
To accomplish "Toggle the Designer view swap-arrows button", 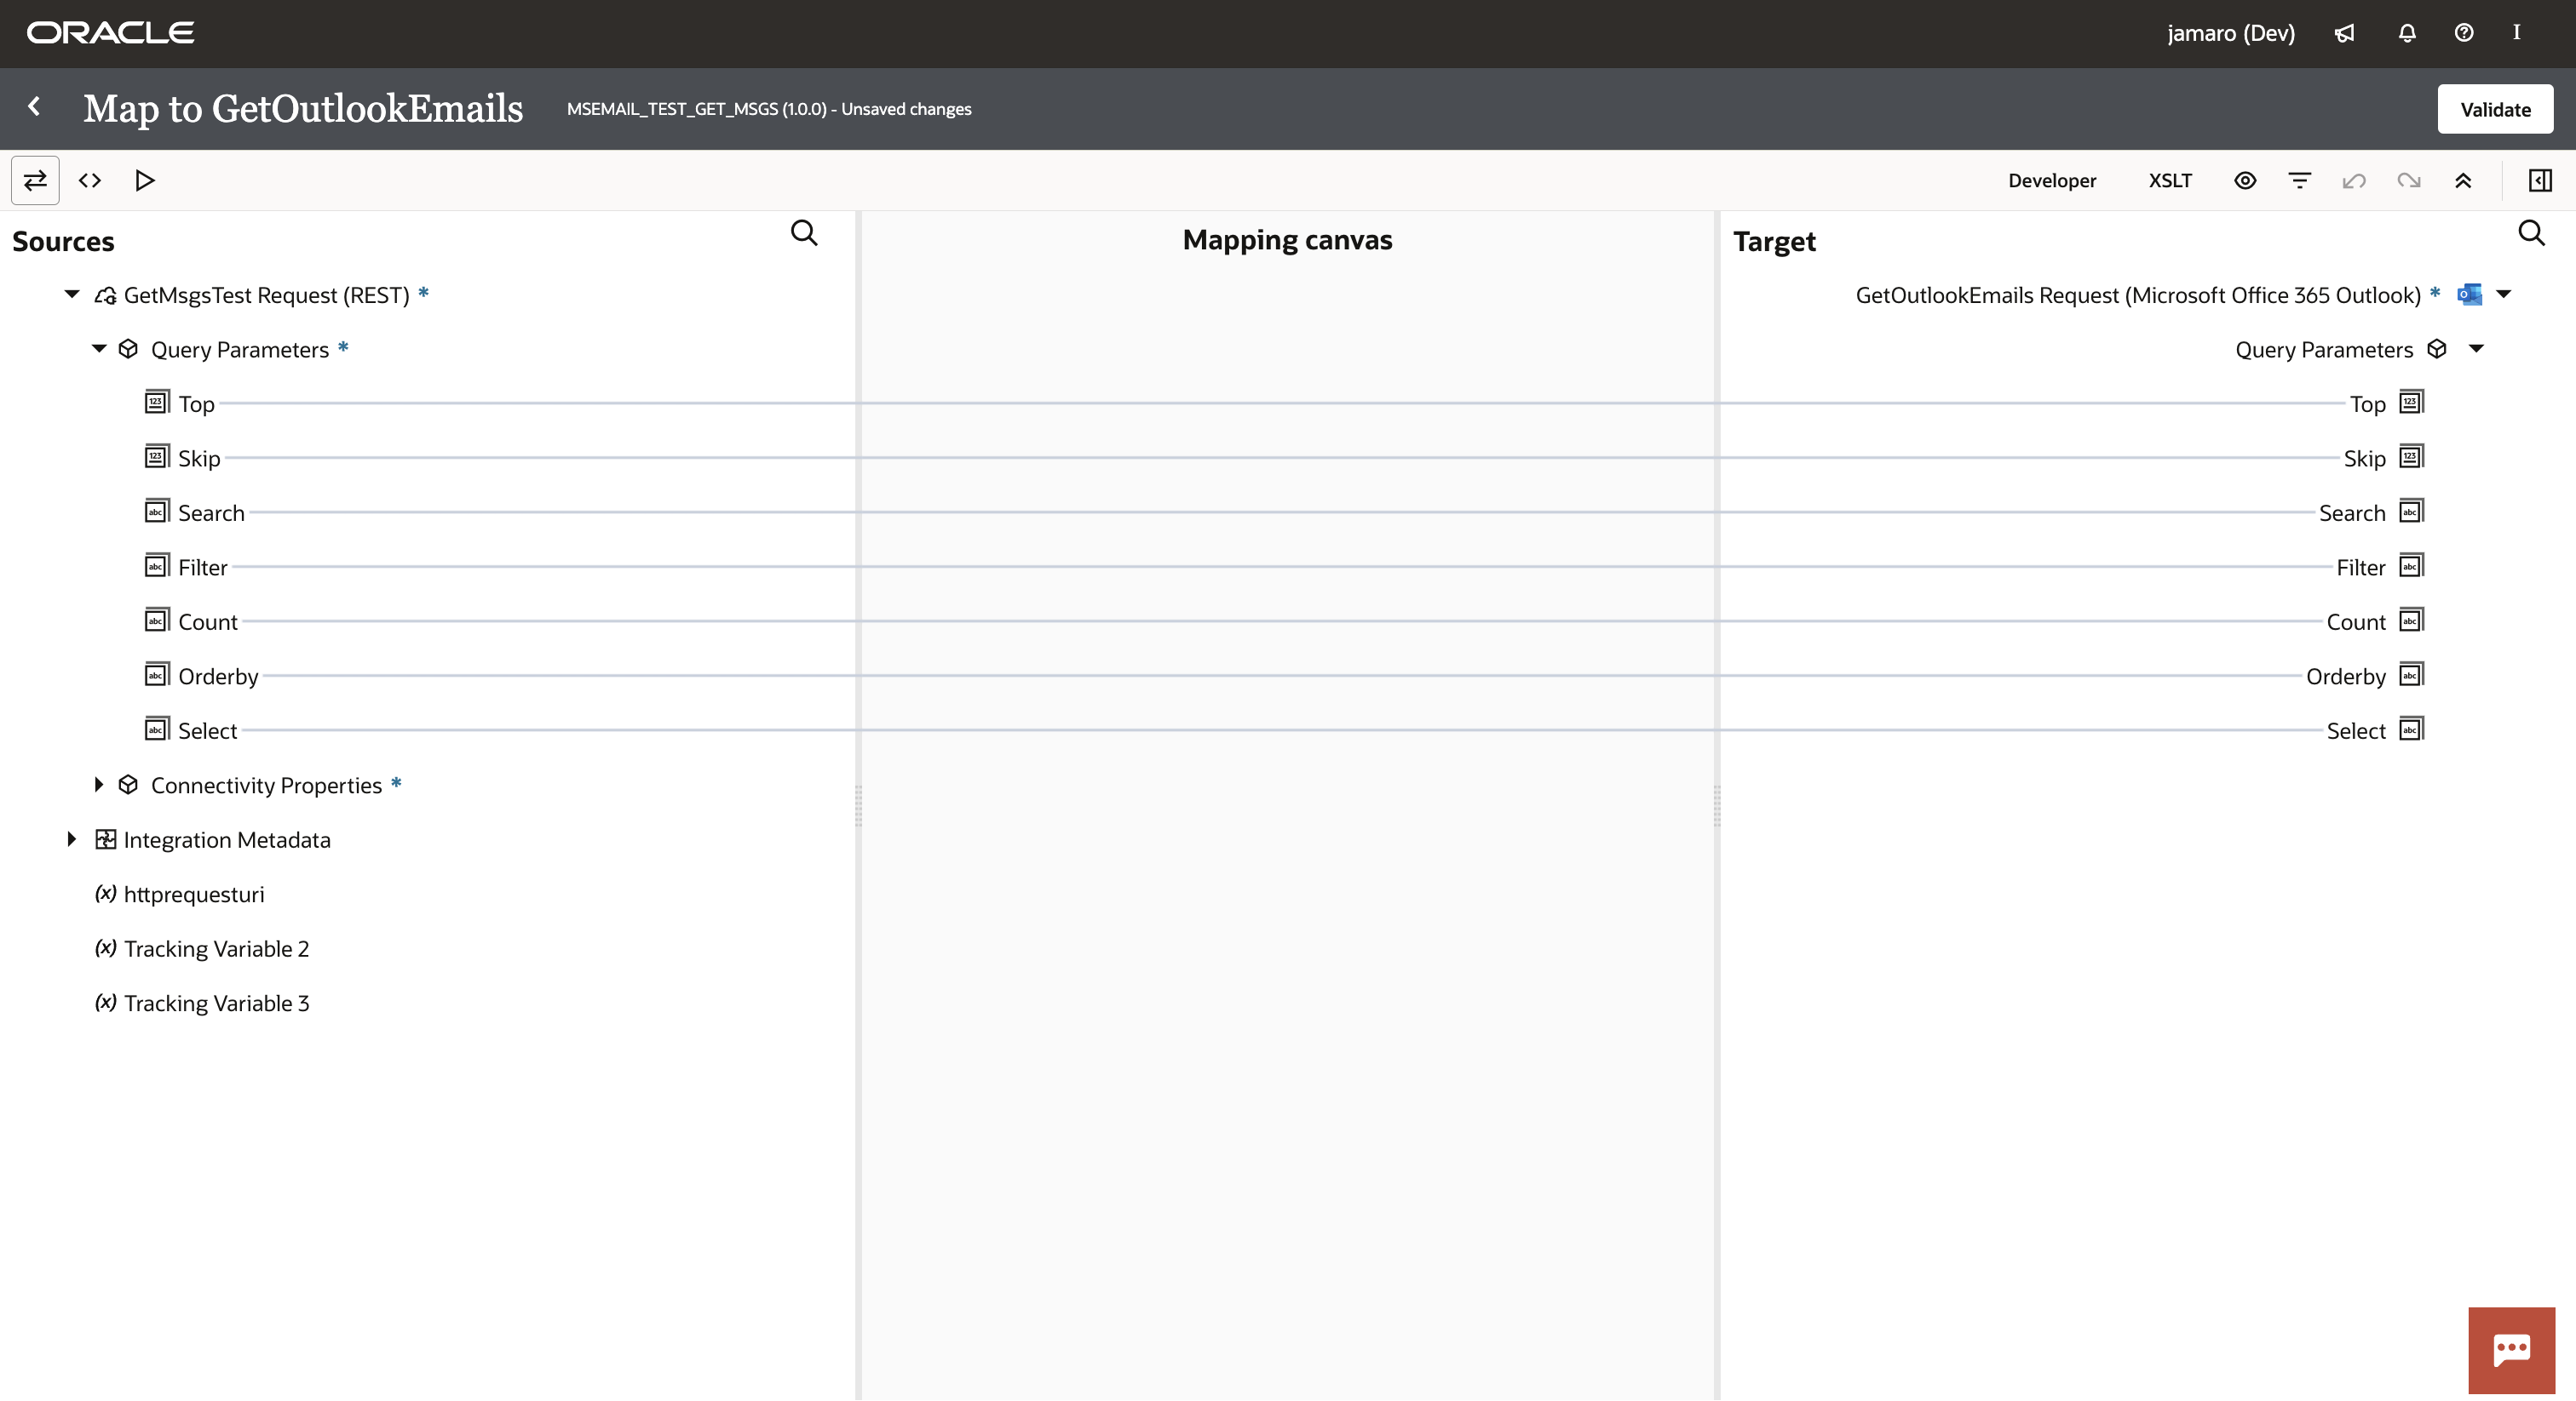I will 35,180.
